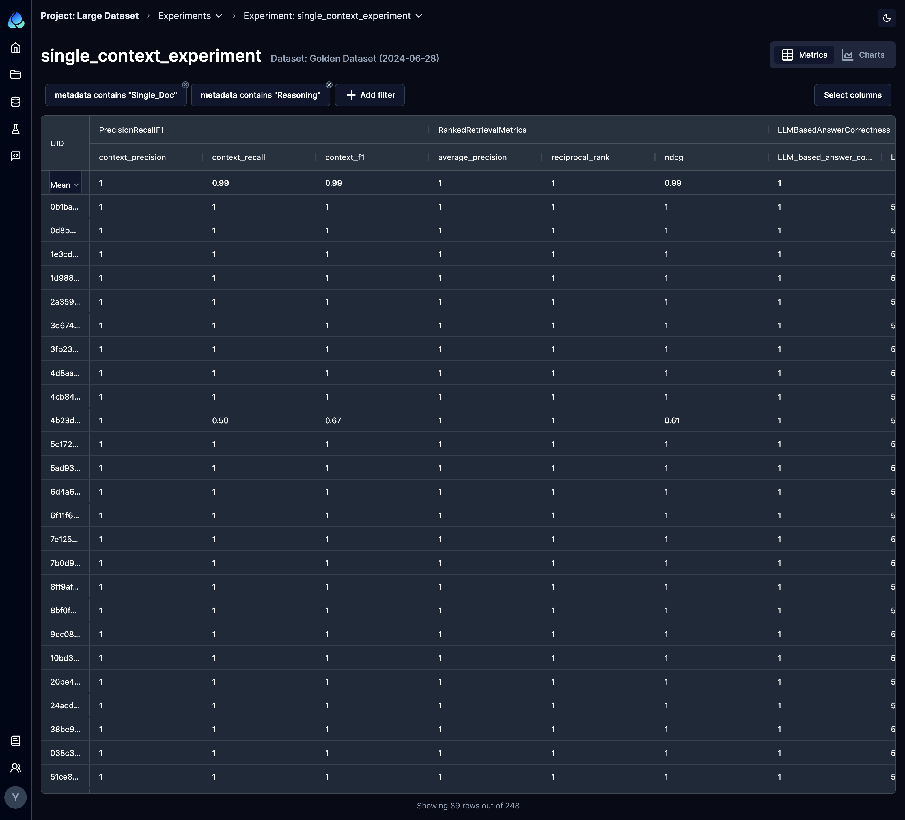
Task: Toggle dark mode with the moon icon
Action: (x=887, y=18)
